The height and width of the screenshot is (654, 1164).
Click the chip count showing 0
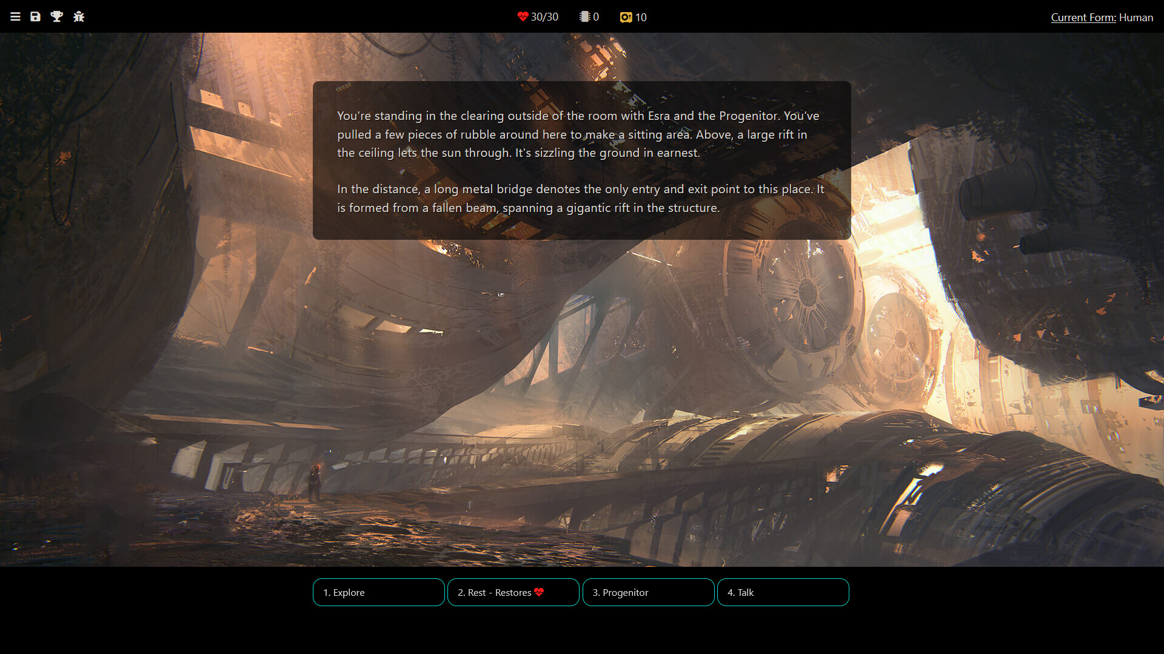click(x=596, y=17)
